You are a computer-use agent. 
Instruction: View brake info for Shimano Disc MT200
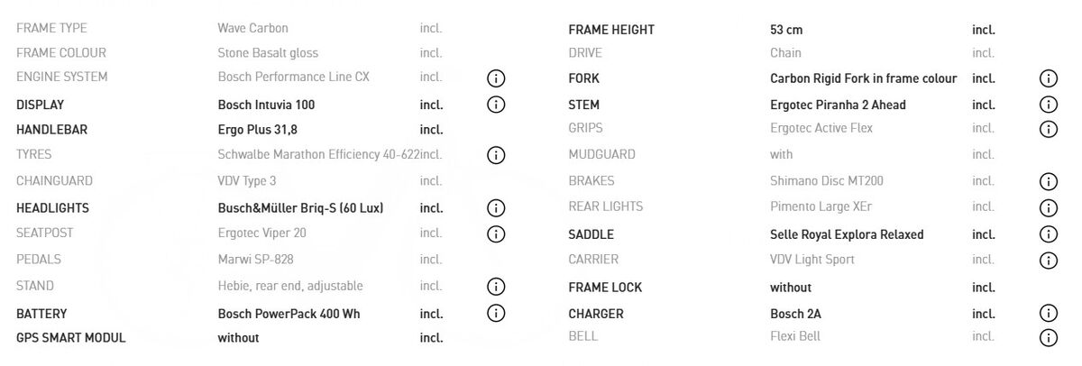point(1049,181)
